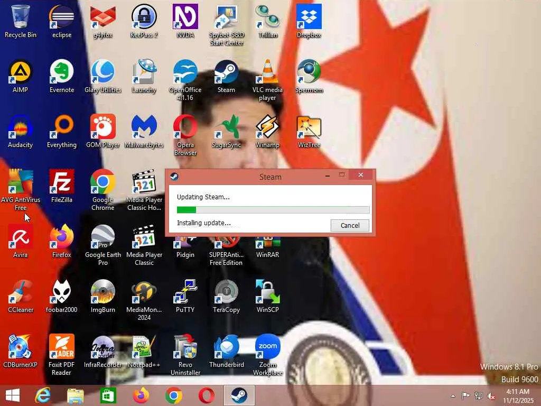Select the Dropbox desktop icon

coord(309,21)
